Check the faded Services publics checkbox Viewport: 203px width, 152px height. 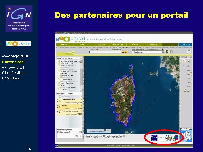pos(61,70)
